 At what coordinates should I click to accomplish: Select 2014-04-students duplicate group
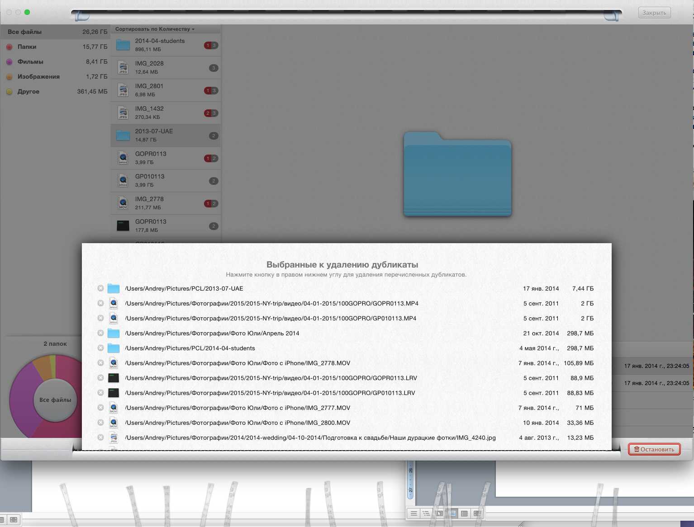pyautogui.click(x=166, y=45)
